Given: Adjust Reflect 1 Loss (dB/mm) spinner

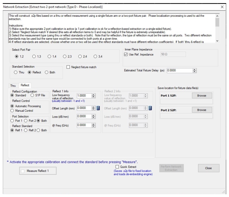Looking at the screenshot, I should 93,117.
